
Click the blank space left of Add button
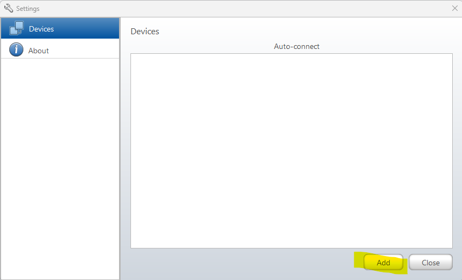coord(245,263)
